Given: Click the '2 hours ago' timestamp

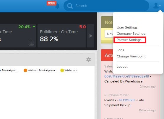Looking at the screenshot, I should (x=148, y=87).
